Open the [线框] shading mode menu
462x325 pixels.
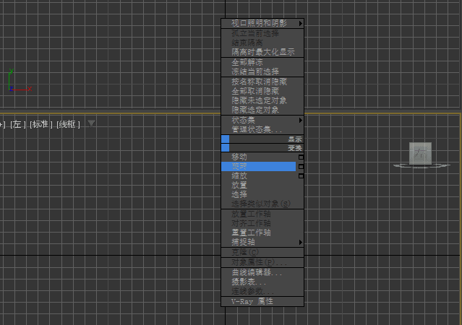(x=68, y=124)
